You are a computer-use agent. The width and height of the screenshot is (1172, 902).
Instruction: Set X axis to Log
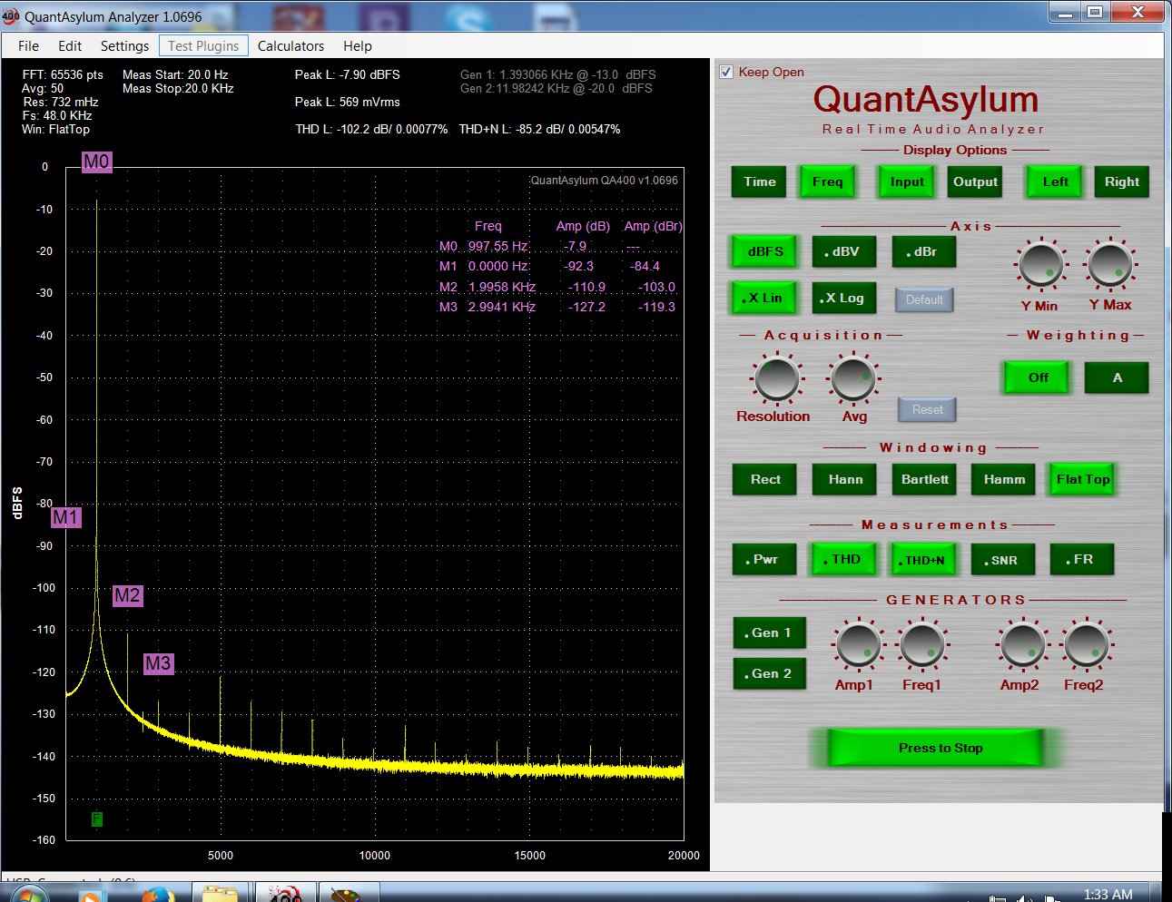[844, 298]
